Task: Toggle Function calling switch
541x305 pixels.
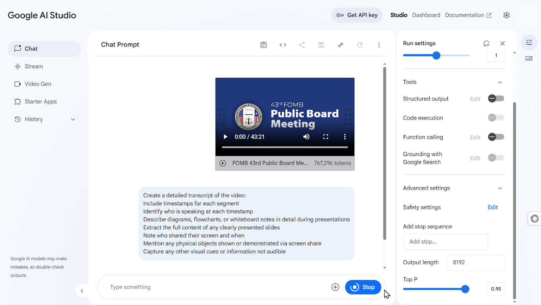Action: (x=496, y=137)
